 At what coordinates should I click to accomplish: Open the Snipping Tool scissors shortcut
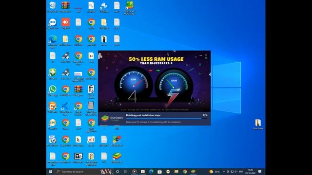pyautogui.click(x=104, y=6)
